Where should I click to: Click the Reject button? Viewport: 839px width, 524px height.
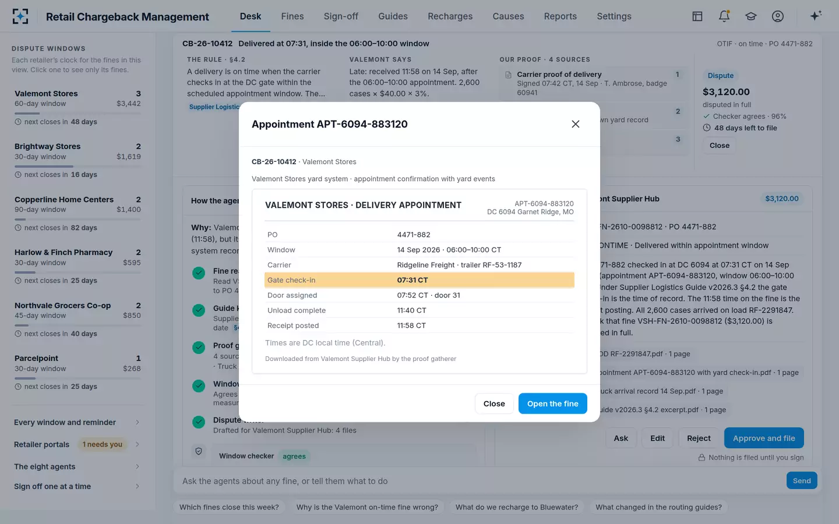pos(699,438)
